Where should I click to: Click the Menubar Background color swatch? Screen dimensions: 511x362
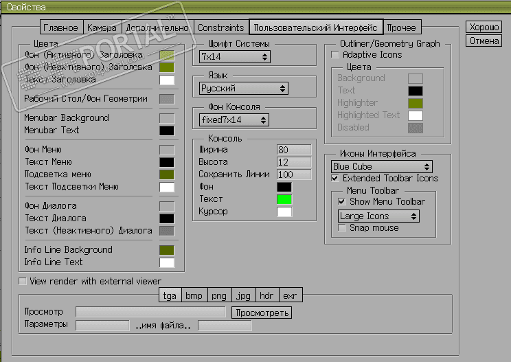pos(167,118)
